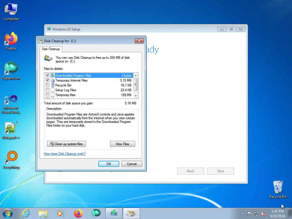Screen dimensions: 292x219
Task: Uncheck the Temporary Internet Files checkbox
Action: pyautogui.click(x=48, y=80)
